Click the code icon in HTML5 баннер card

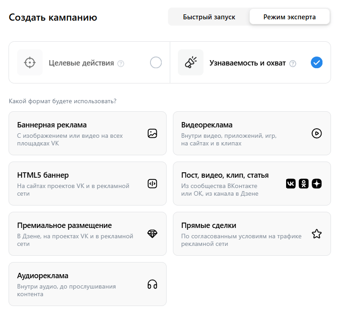pyautogui.click(x=152, y=184)
